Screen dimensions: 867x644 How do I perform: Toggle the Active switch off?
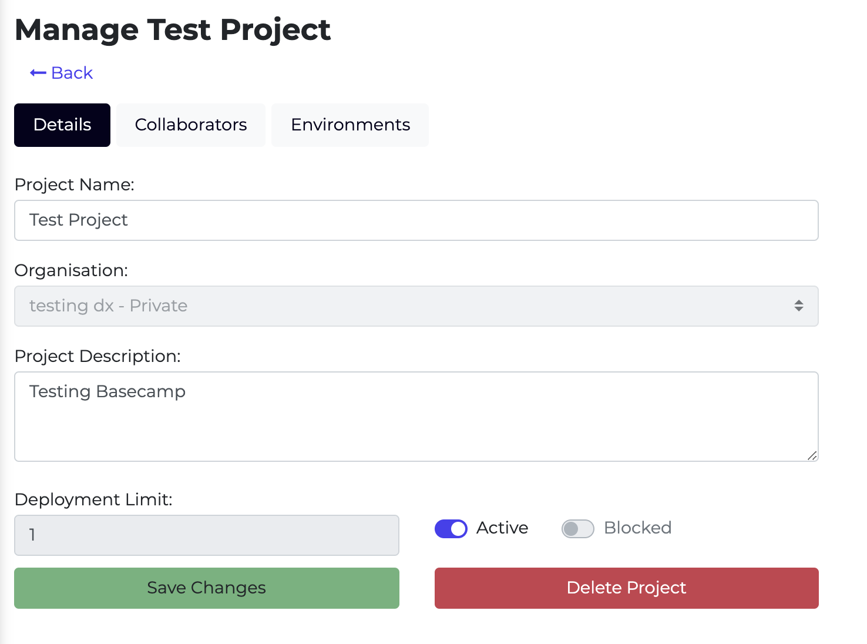click(451, 529)
